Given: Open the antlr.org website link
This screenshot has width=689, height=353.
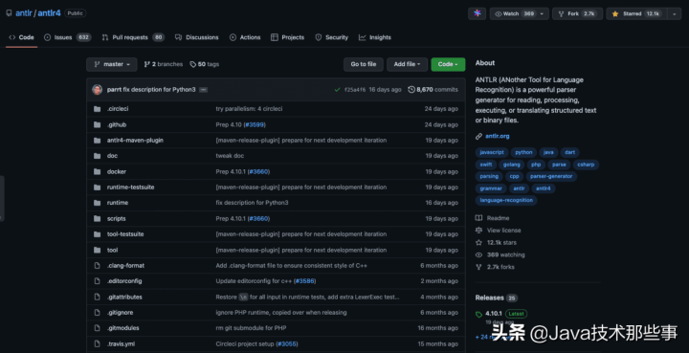Looking at the screenshot, I should point(497,136).
